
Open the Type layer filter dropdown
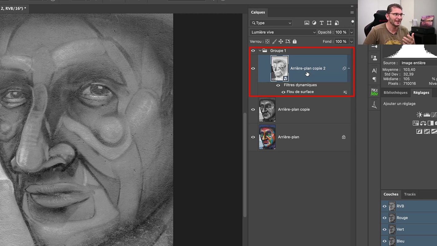click(271, 23)
